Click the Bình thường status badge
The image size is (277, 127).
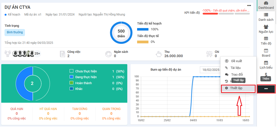15,32
